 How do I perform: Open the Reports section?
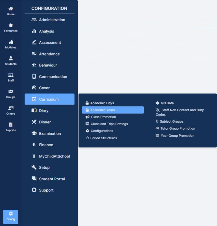click(11, 127)
